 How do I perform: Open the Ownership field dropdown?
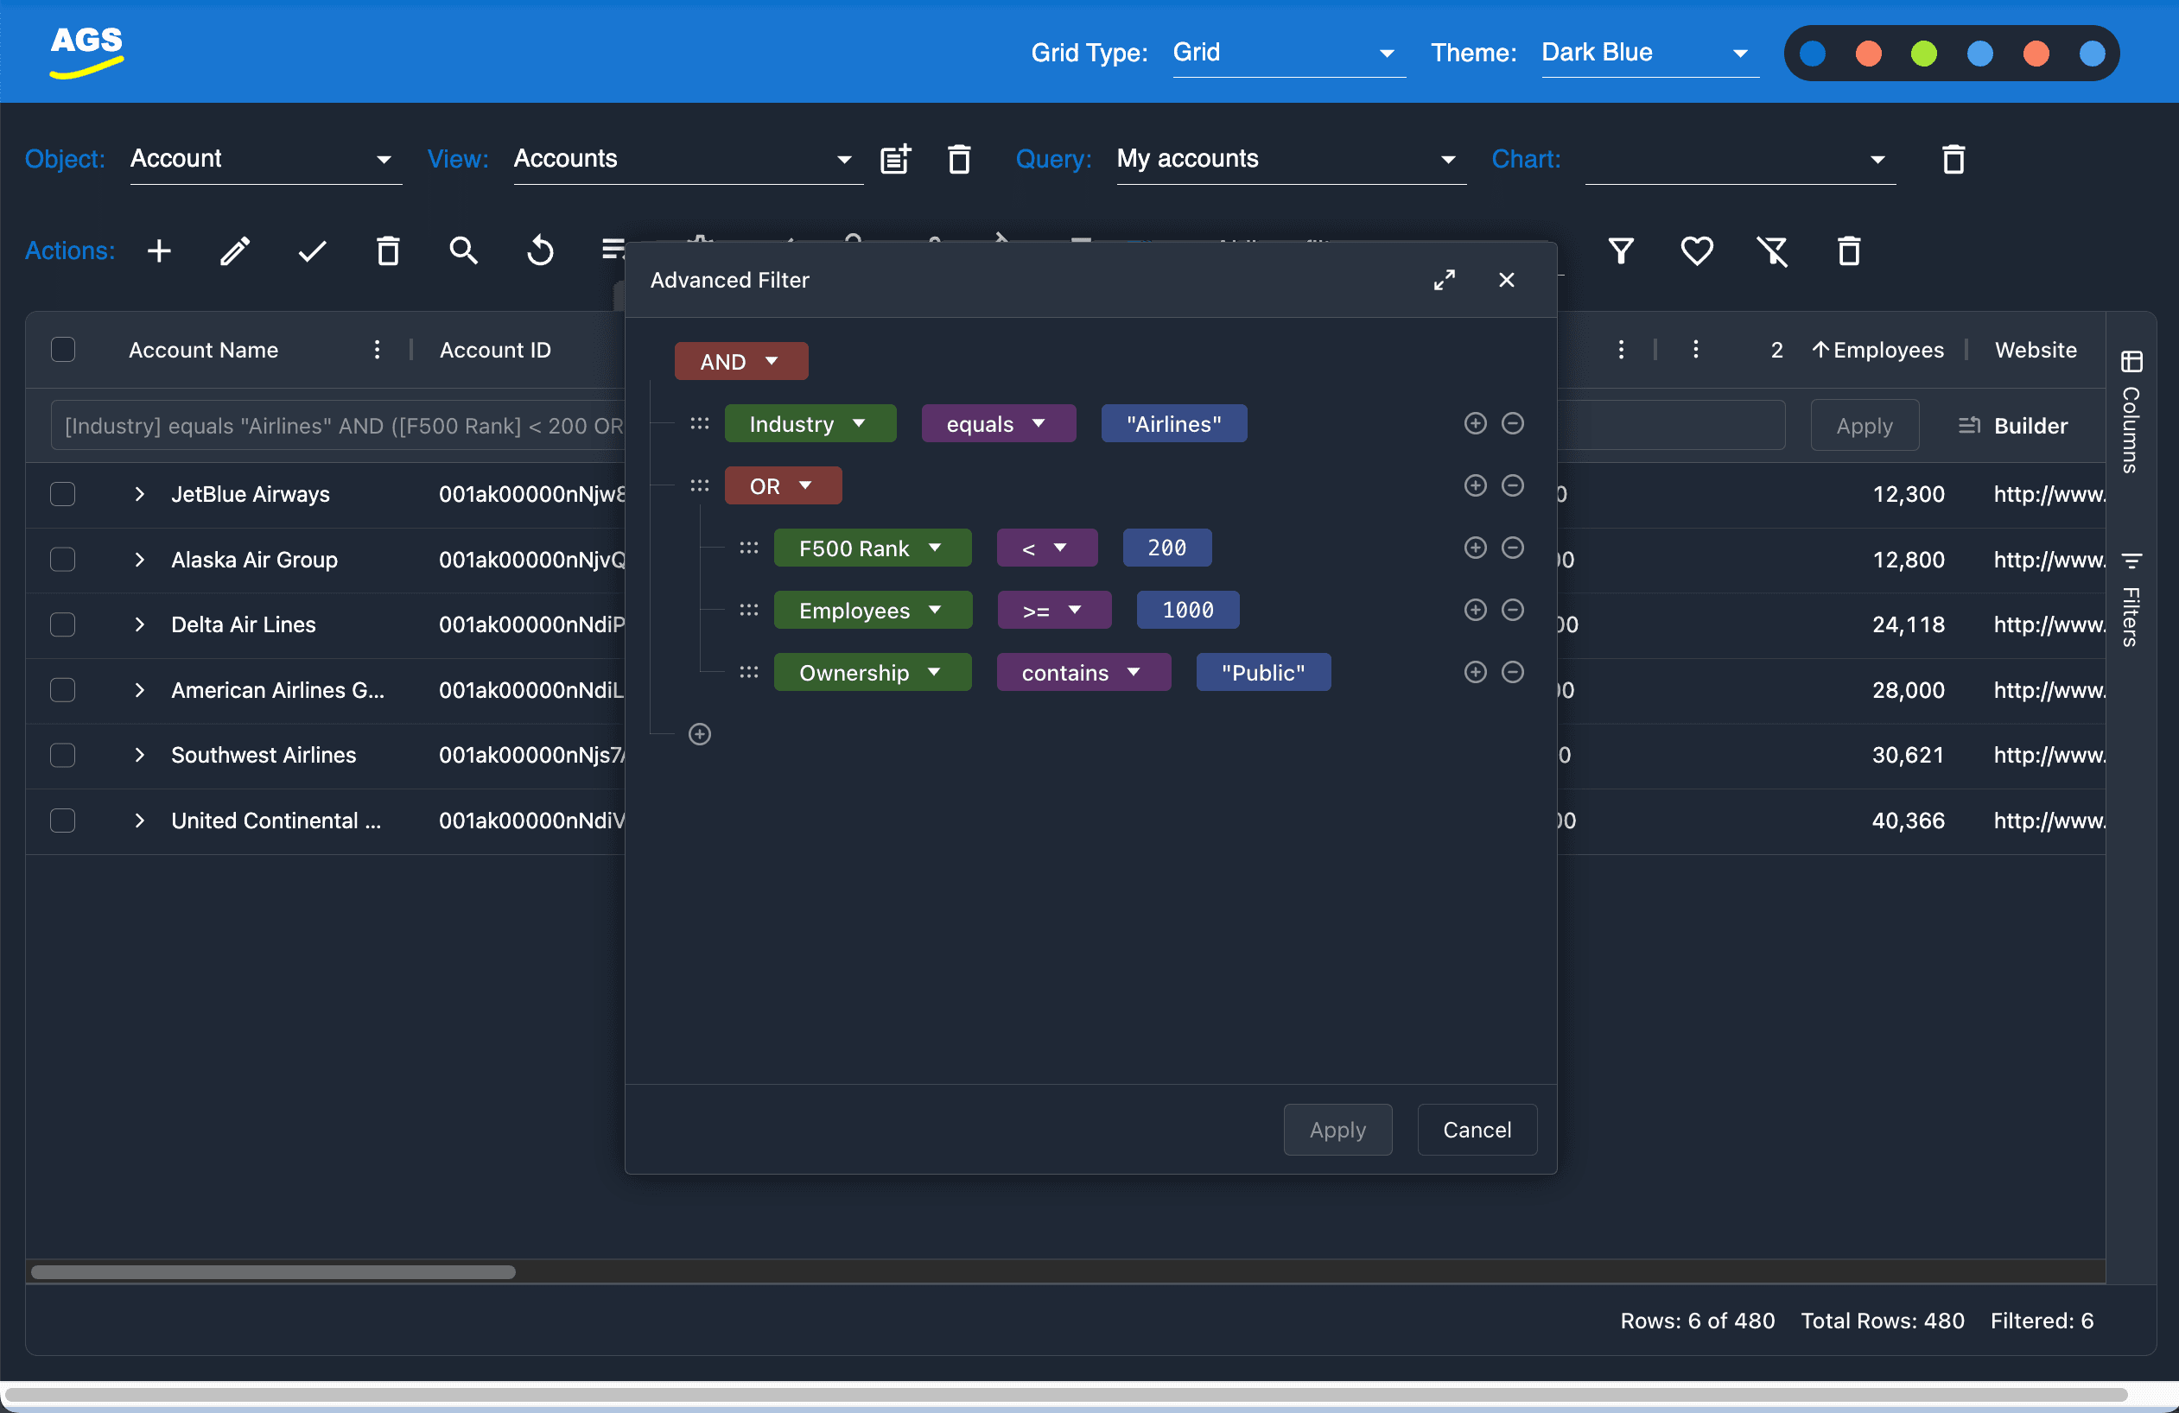pos(873,673)
